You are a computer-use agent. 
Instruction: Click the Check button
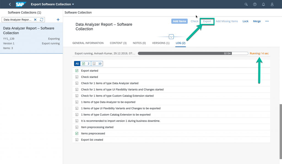tap(194, 21)
